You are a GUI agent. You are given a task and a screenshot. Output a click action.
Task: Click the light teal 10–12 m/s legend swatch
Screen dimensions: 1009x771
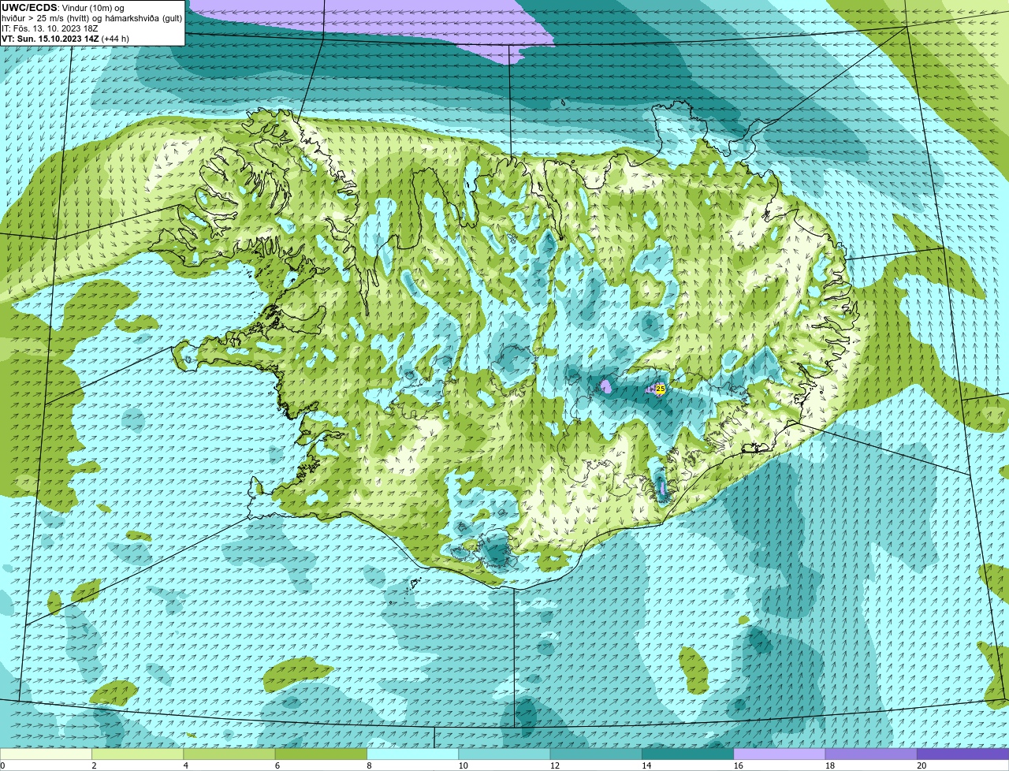click(504, 754)
